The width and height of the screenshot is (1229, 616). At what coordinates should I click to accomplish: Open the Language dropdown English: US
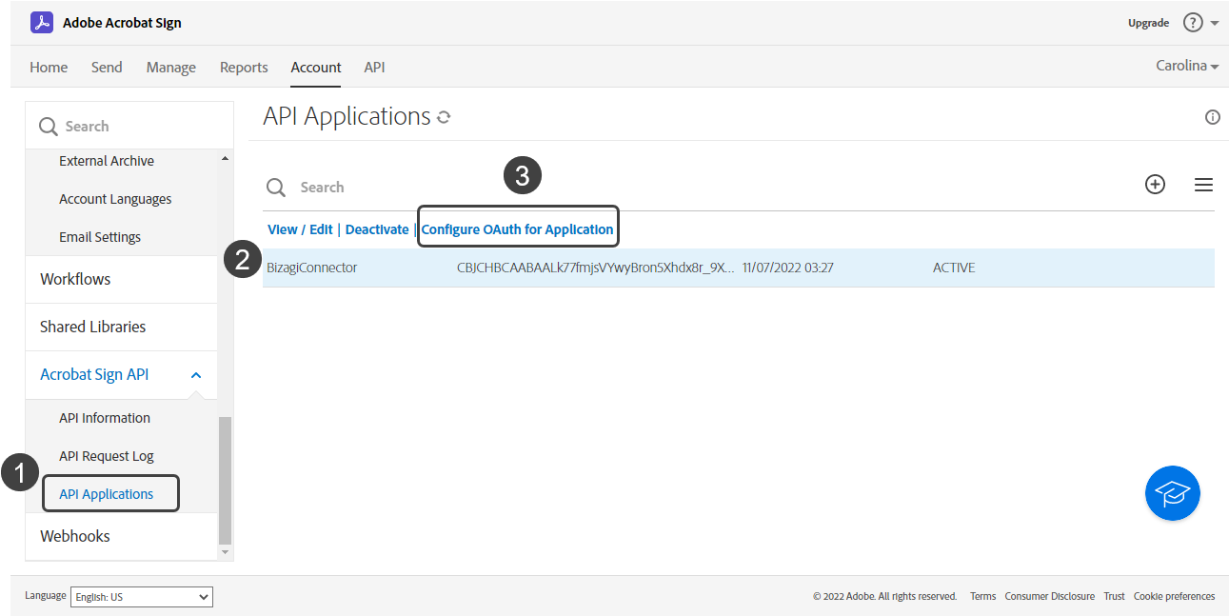point(142,597)
